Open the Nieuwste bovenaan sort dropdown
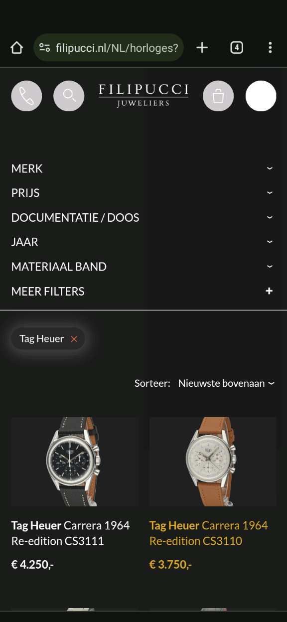This screenshot has height=622, width=287. [x=226, y=383]
